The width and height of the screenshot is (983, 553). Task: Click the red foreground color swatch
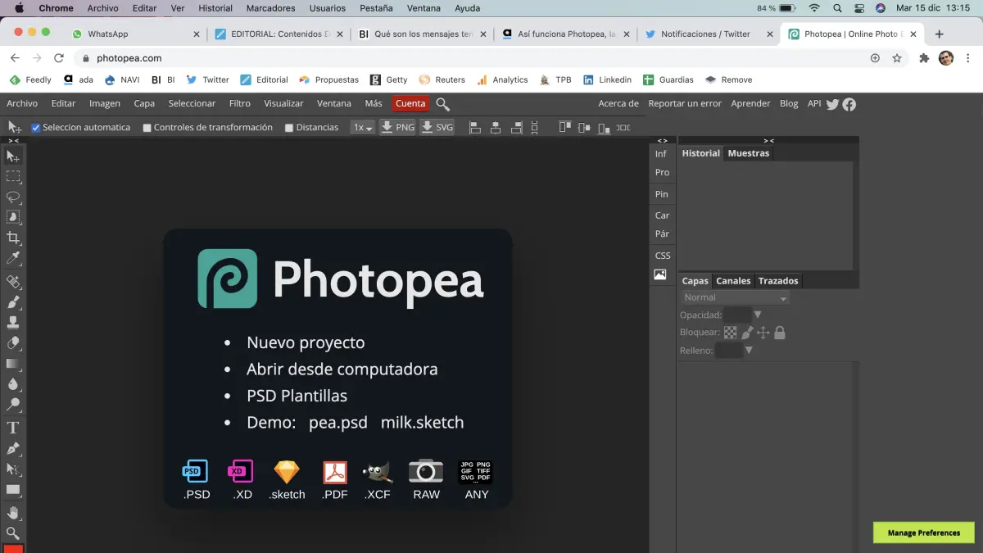(13, 548)
